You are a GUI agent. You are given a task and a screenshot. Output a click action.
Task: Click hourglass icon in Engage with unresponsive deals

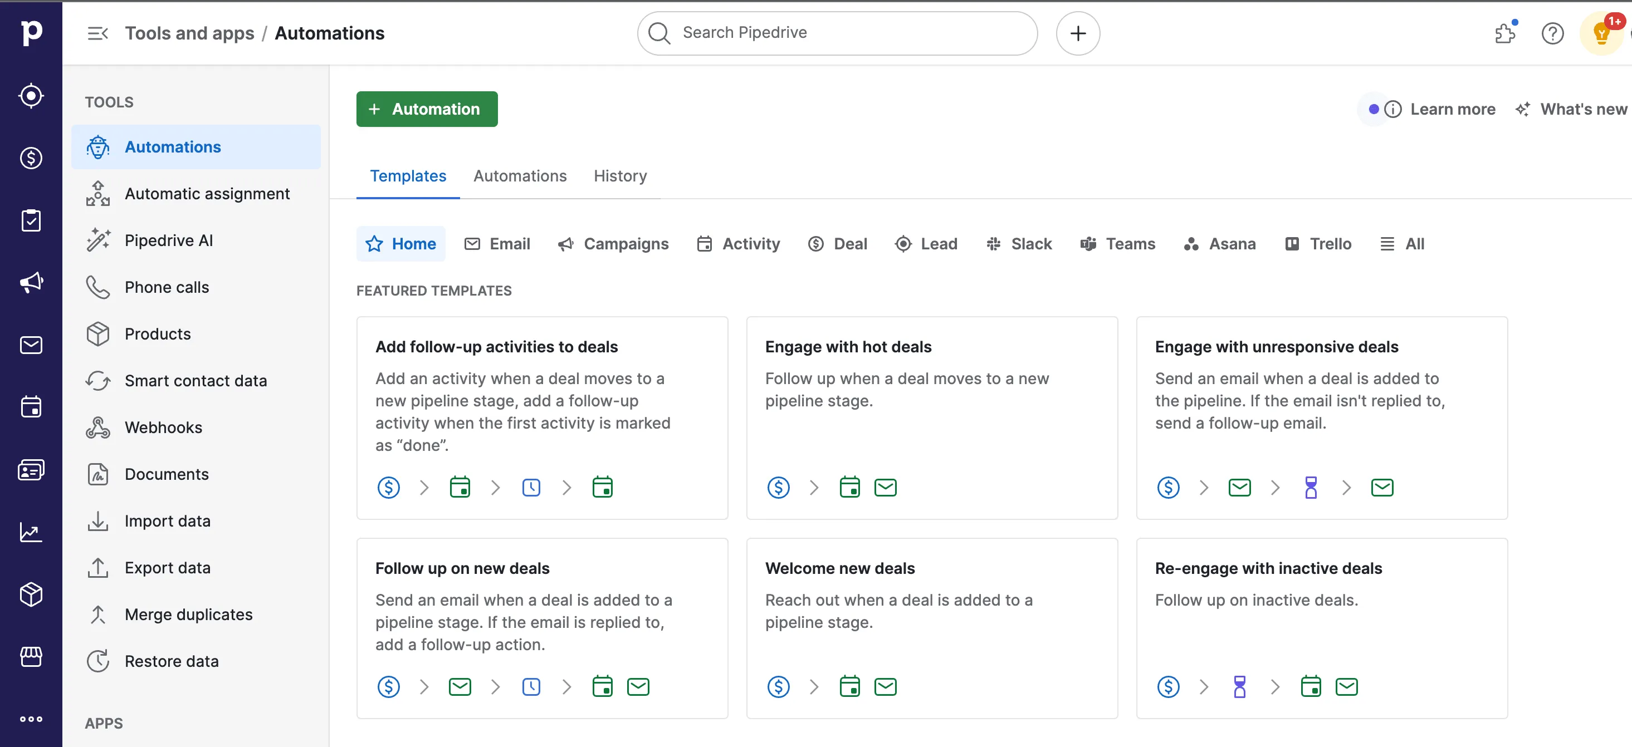coord(1311,488)
